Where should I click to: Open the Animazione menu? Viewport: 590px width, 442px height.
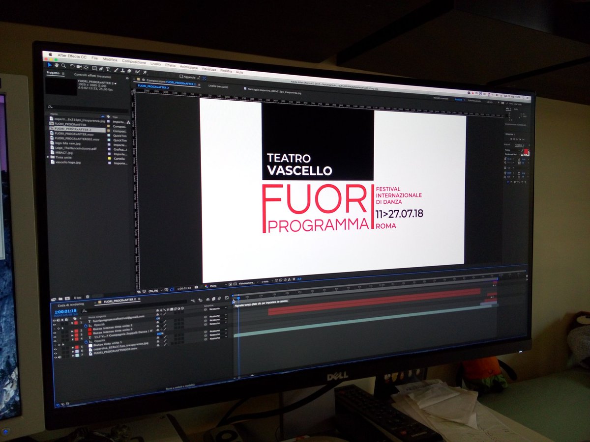[x=189, y=67]
